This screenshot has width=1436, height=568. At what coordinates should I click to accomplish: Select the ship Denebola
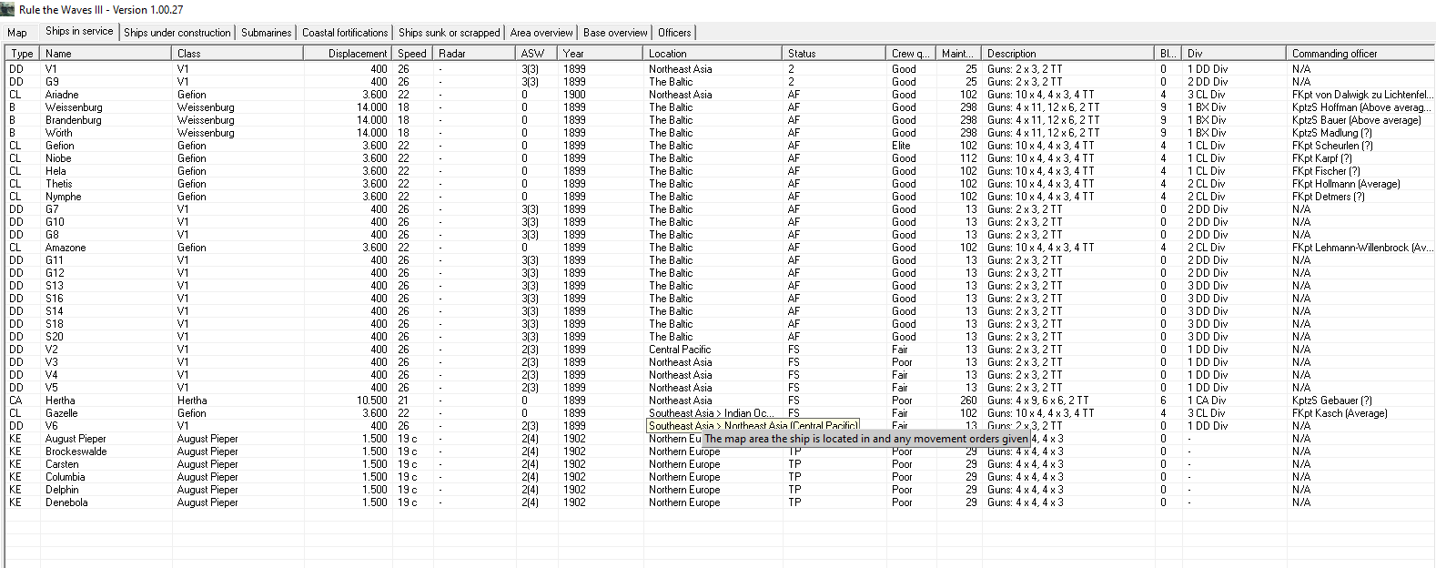pyautogui.click(x=66, y=502)
